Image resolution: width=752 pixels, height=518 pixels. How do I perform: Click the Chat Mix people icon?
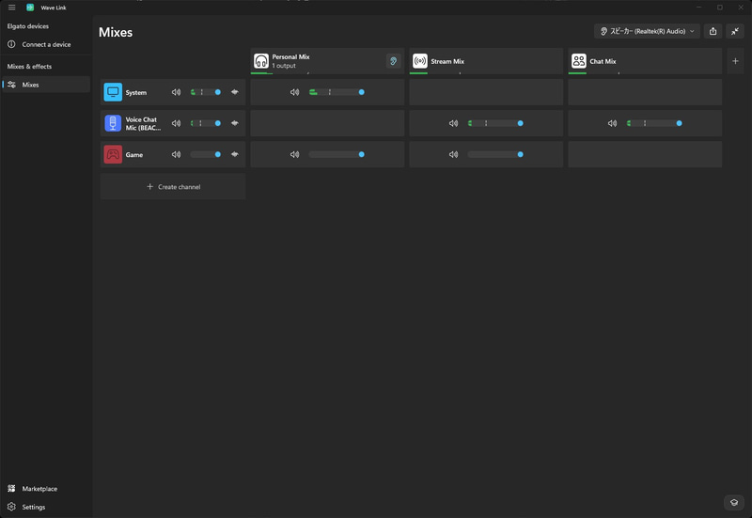[578, 61]
